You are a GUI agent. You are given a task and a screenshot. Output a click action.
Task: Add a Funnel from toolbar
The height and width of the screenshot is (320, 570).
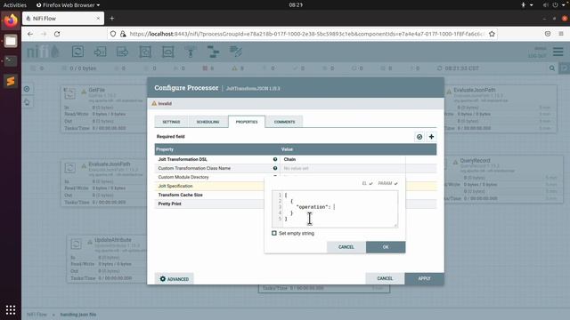(190, 52)
